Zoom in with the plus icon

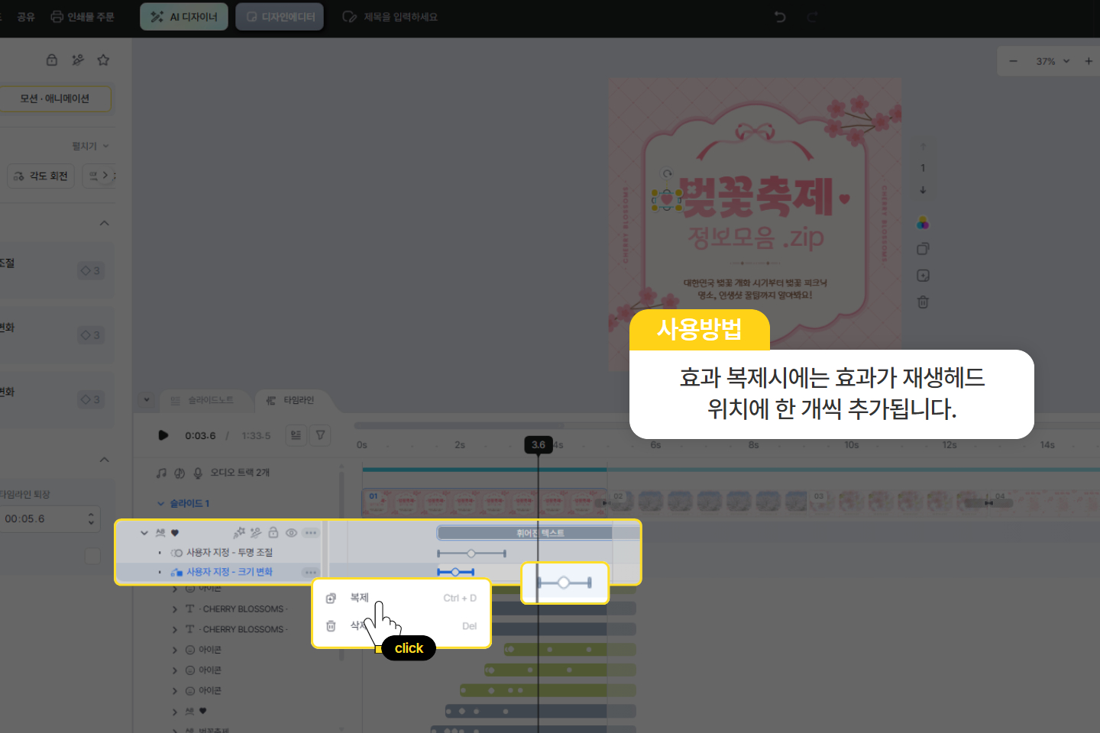click(x=1089, y=61)
